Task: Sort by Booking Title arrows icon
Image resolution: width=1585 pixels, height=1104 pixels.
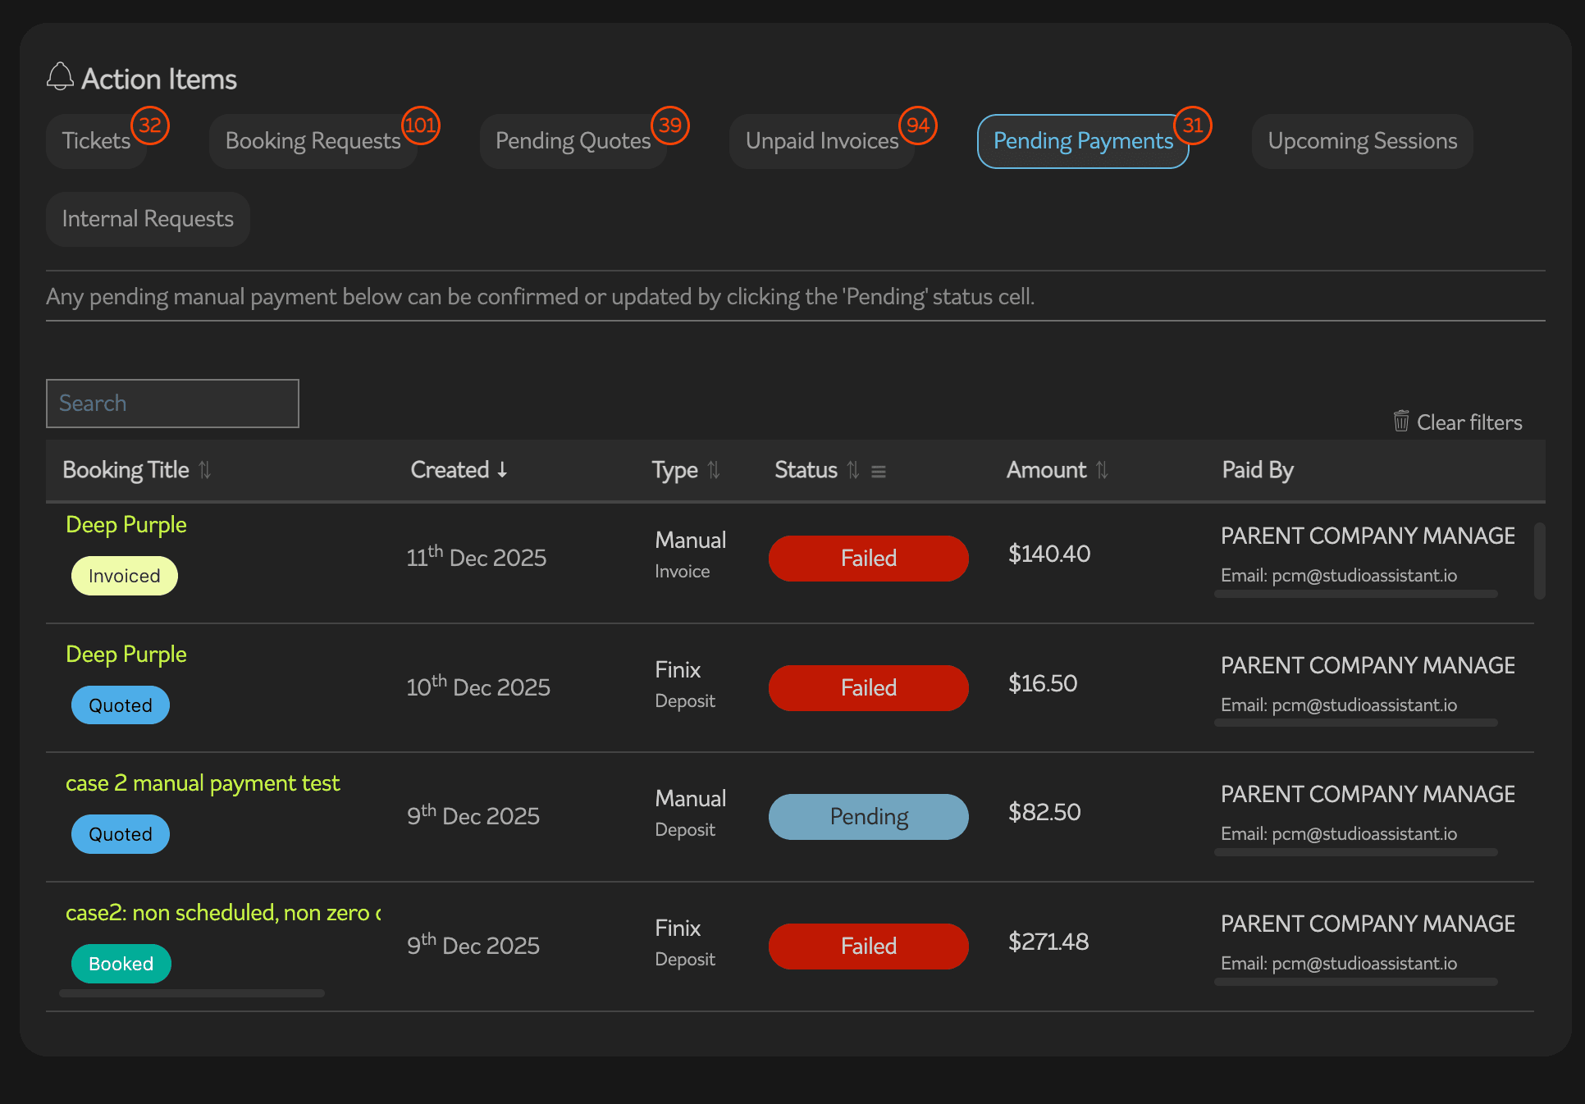Action: tap(205, 470)
